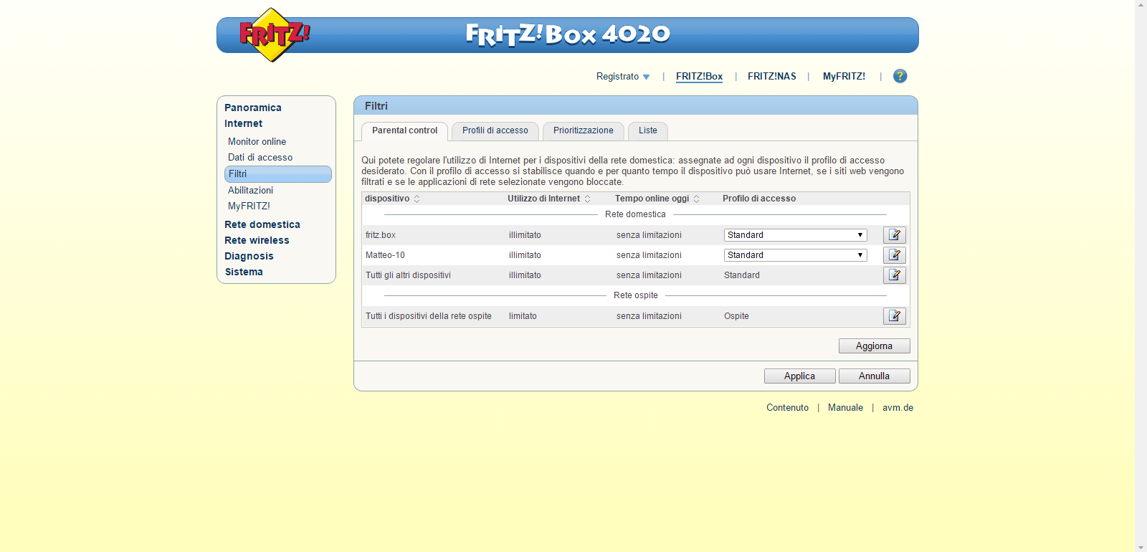Open the FRITZ!NAS top menu
1147x552 pixels.
(x=772, y=77)
